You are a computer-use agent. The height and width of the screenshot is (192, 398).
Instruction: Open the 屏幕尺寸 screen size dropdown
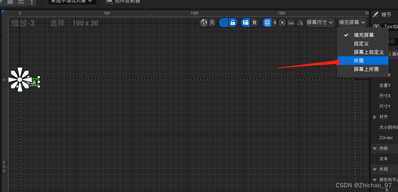coord(320,22)
